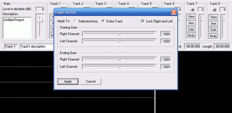Click the Fade In/Out title bar
Screen dimensions: 232x113
point(113,12)
